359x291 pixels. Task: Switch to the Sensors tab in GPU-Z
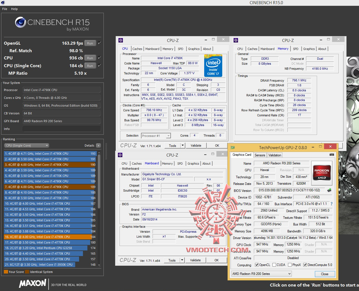tap(260, 155)
